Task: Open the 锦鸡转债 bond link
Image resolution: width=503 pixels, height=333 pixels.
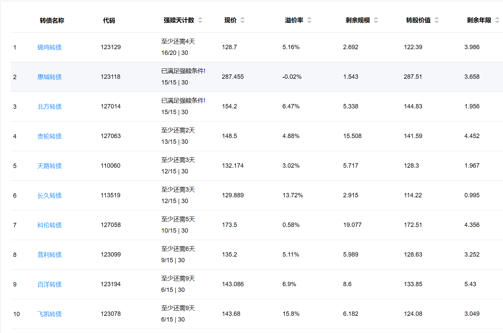Action: [x=50, y=47]
